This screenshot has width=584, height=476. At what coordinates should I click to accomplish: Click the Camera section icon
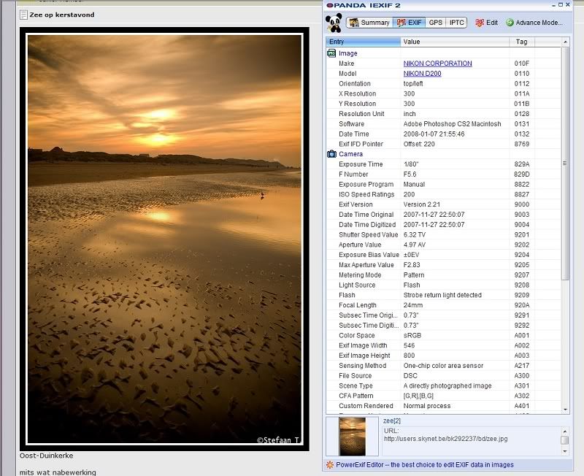point(331,154)
